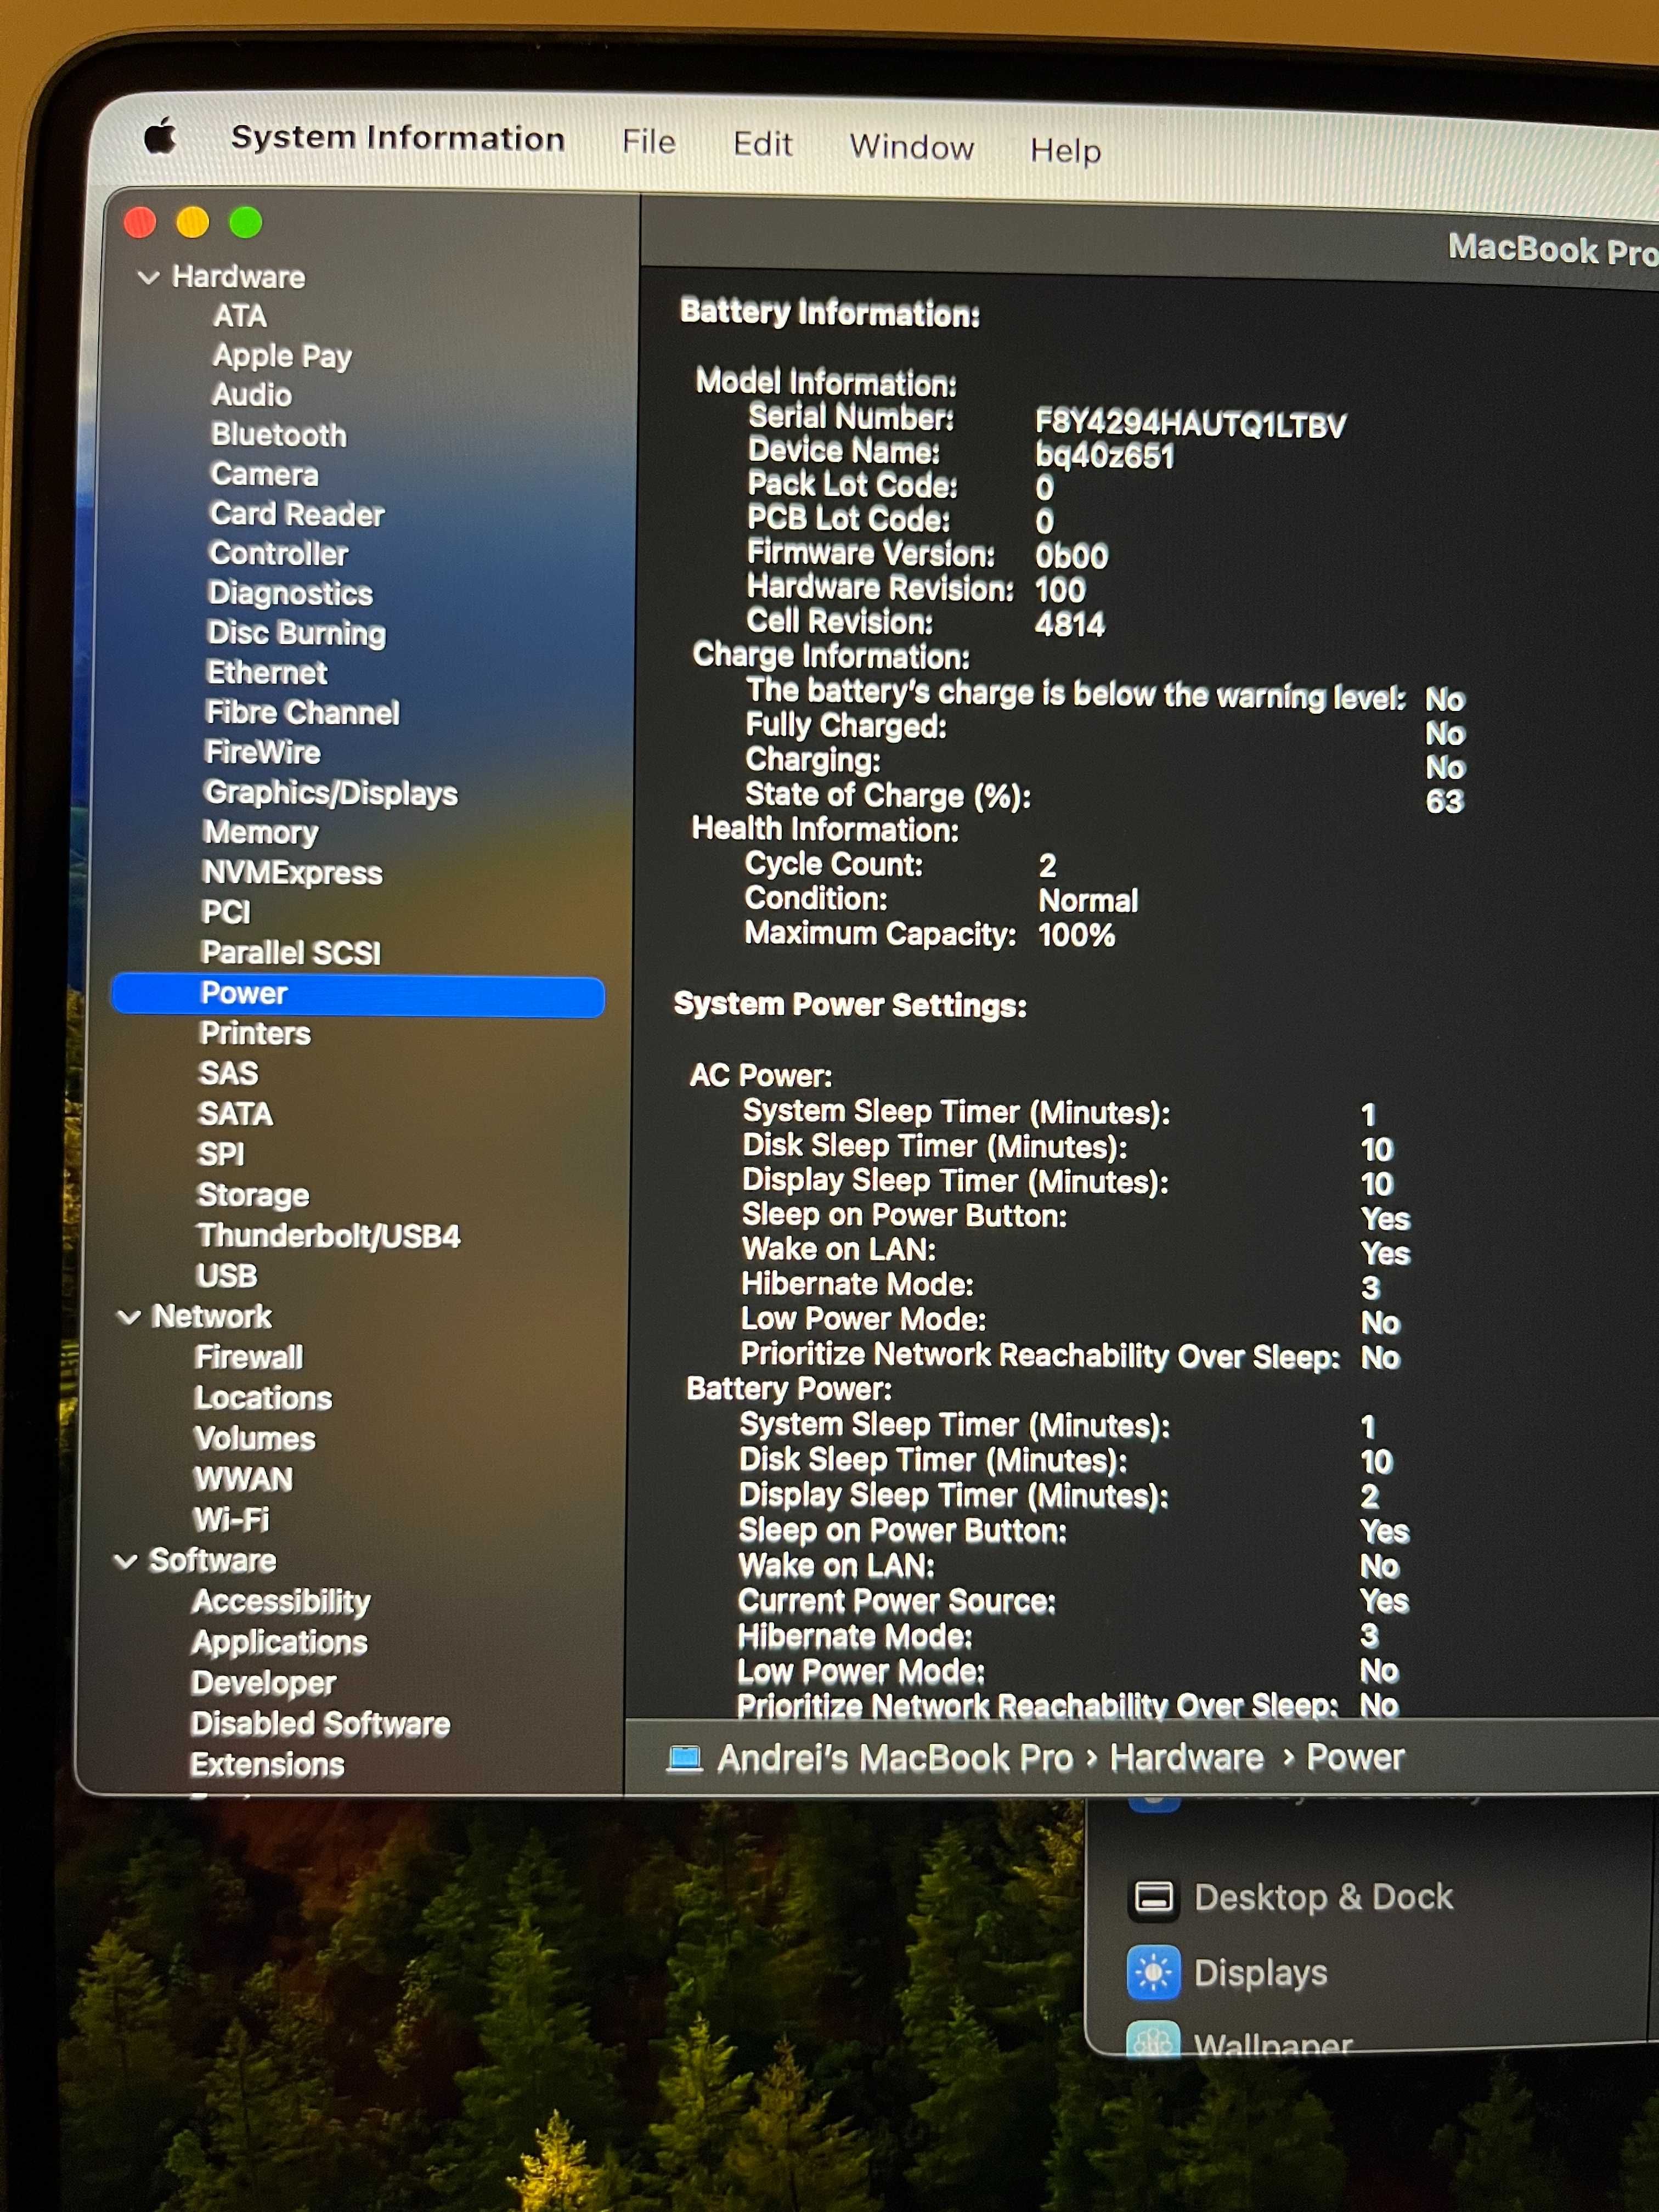The width and height of the screenshot is (1659, 2212).
Task: Select WWAN in the sidebar
Action: [x=243, y=1479]
